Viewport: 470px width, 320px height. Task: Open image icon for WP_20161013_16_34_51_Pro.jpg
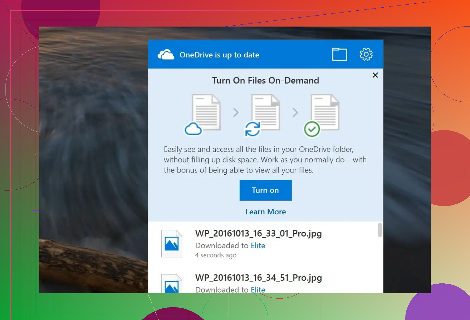(172, 284)
